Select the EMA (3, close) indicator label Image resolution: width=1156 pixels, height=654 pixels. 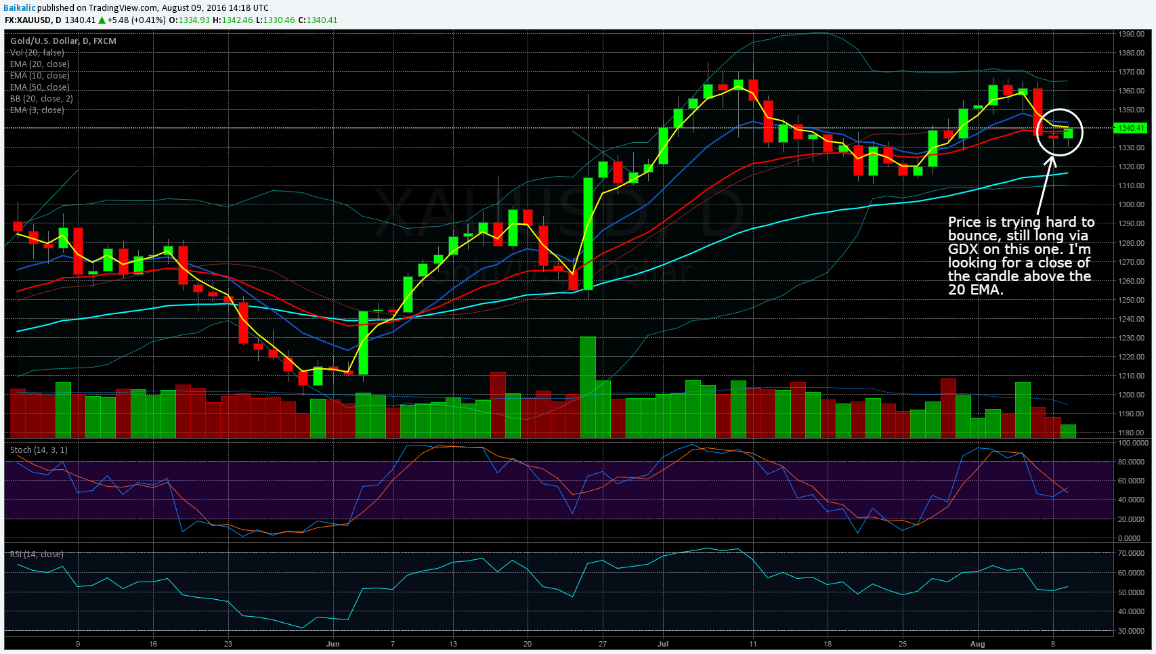[37, 110]
